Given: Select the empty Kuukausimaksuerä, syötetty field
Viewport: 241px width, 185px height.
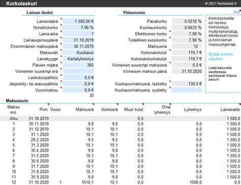Looking at the screenshot, I should pyautogui.click(x=187, y=90).
